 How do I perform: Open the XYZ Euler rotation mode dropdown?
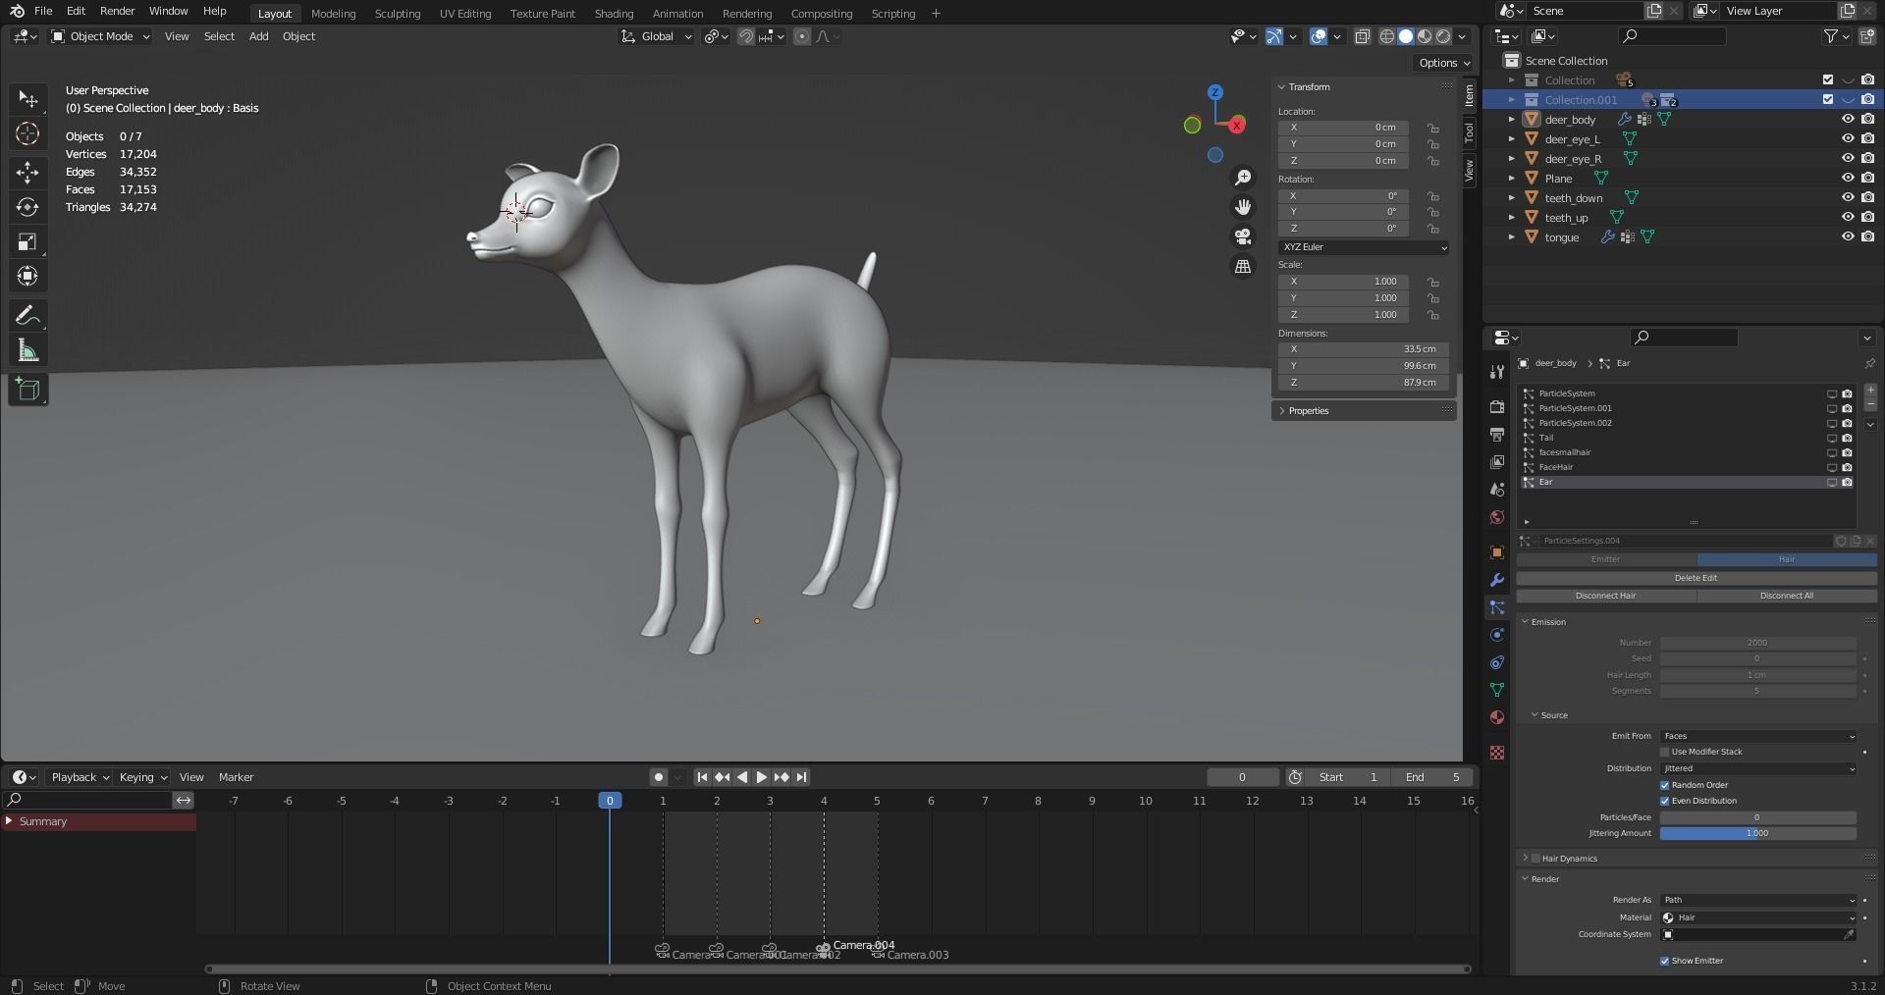tap(1364, 247)
